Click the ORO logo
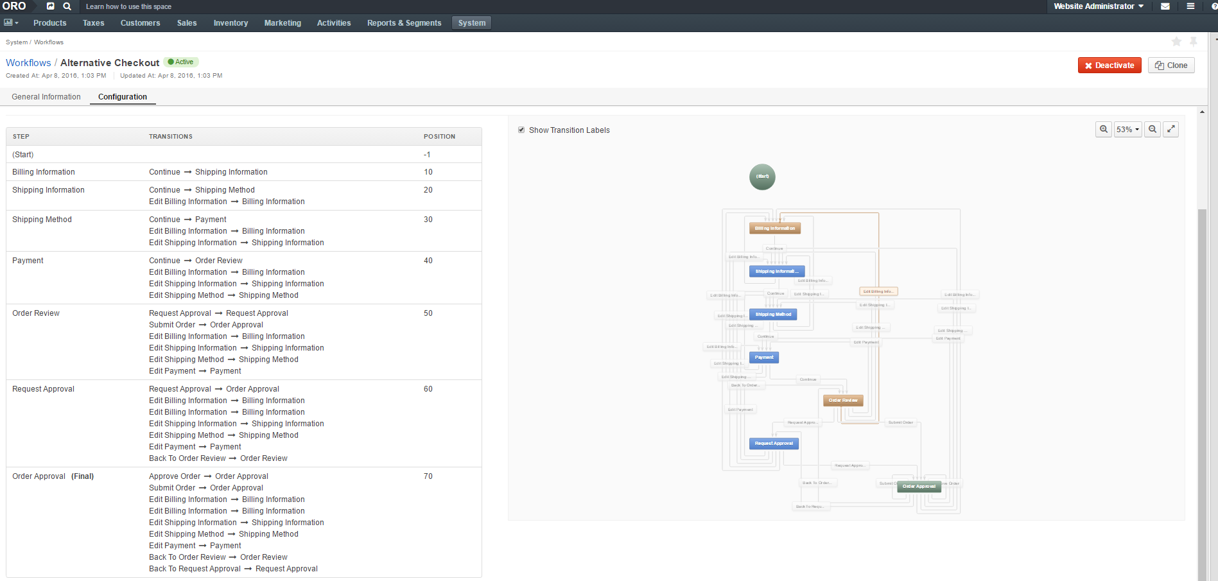 (x=14, y=6)
